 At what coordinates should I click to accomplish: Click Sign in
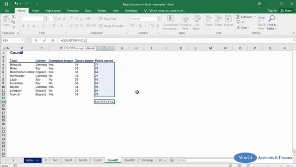tap(272, 11)
